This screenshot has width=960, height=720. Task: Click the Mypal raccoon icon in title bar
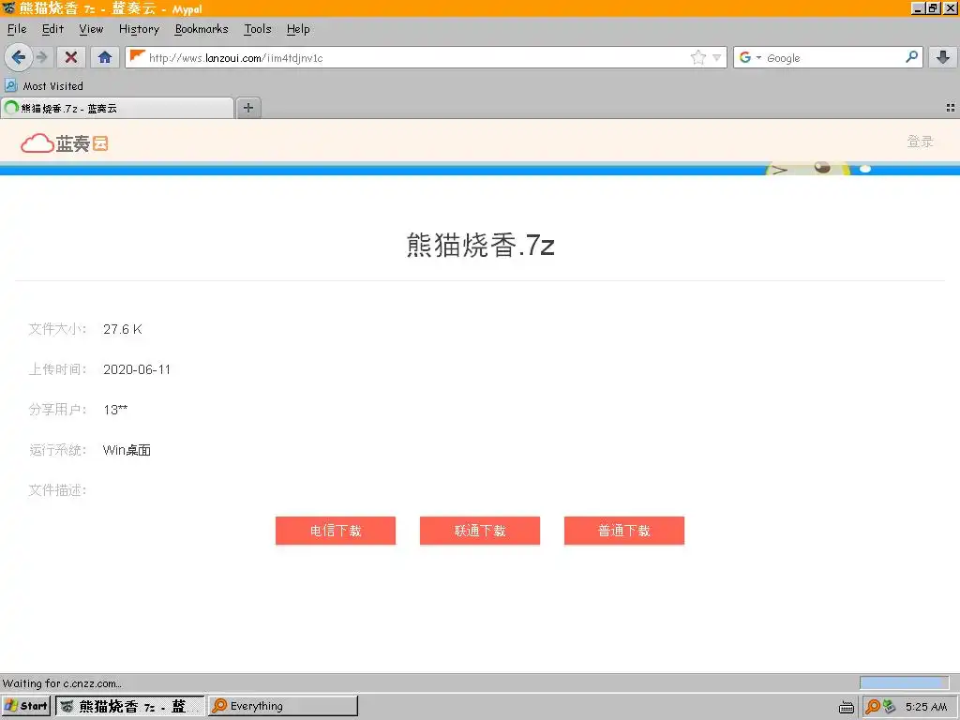(8, 7)
